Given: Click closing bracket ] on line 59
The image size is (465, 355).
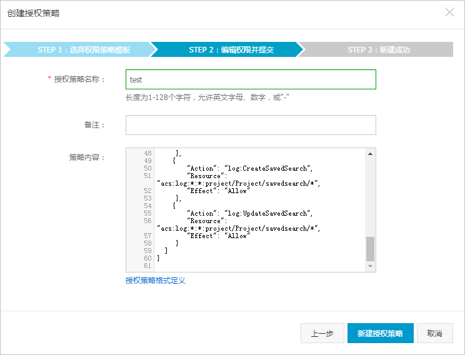Looking at the screenshot, I should tap(166, 251).
